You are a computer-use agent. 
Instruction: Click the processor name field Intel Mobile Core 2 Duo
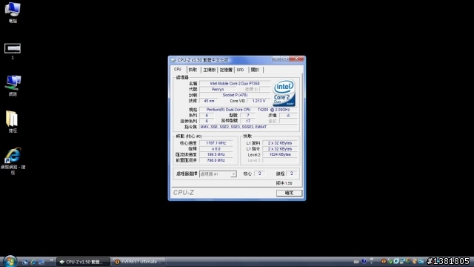[x=235, y=83]
